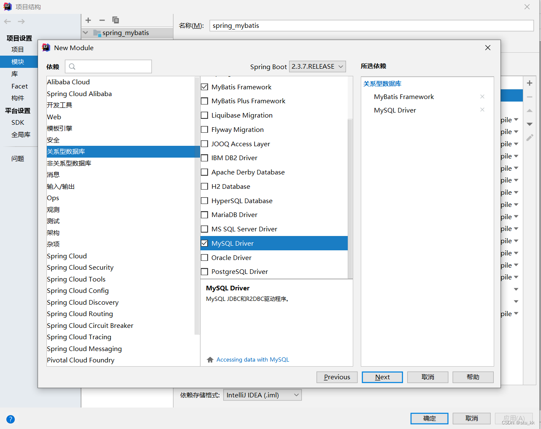Click the dependency search input field

pos(108,67)
